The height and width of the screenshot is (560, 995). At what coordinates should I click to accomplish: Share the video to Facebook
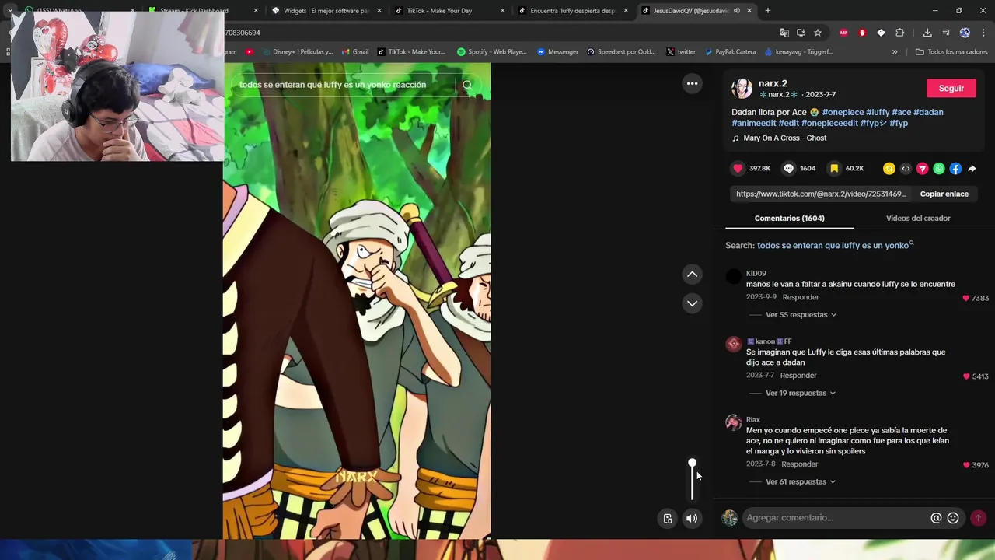pyautogui.click(x=955, y=169)
